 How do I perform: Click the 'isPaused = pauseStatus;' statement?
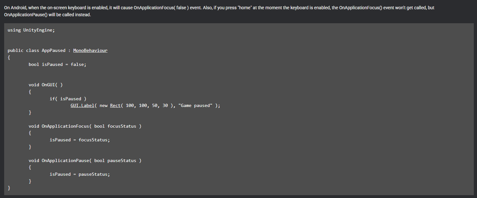point(80,174)
